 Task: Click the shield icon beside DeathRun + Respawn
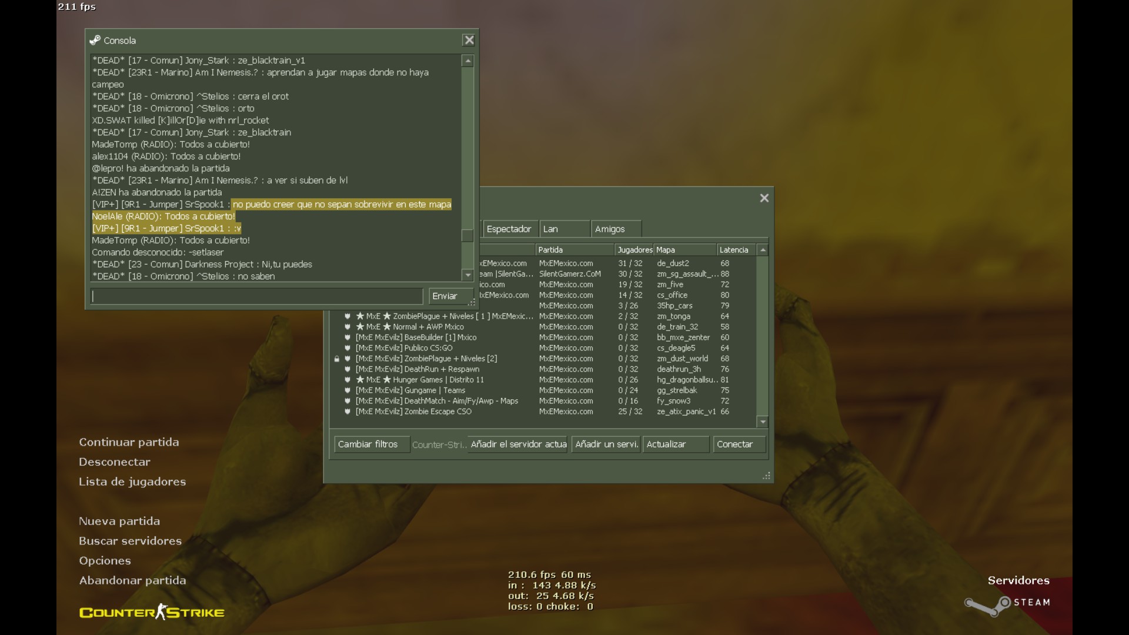pyautogui.click(x=348, y=369)
